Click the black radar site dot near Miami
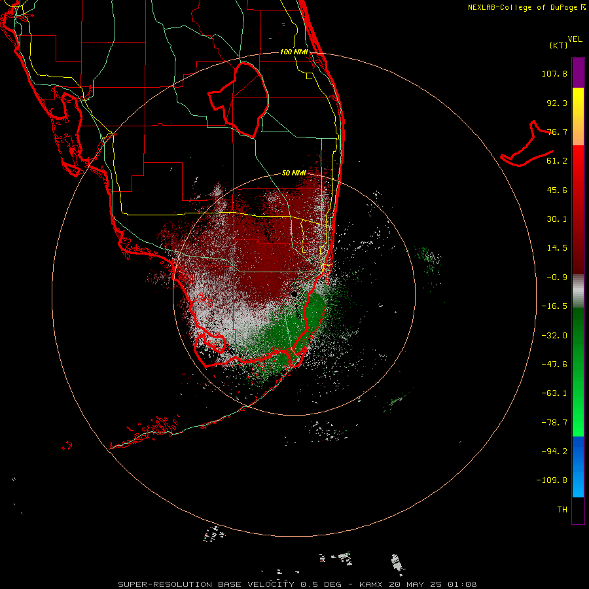The height and width of the screenshot is (589, 589). (x=294, y=294)
